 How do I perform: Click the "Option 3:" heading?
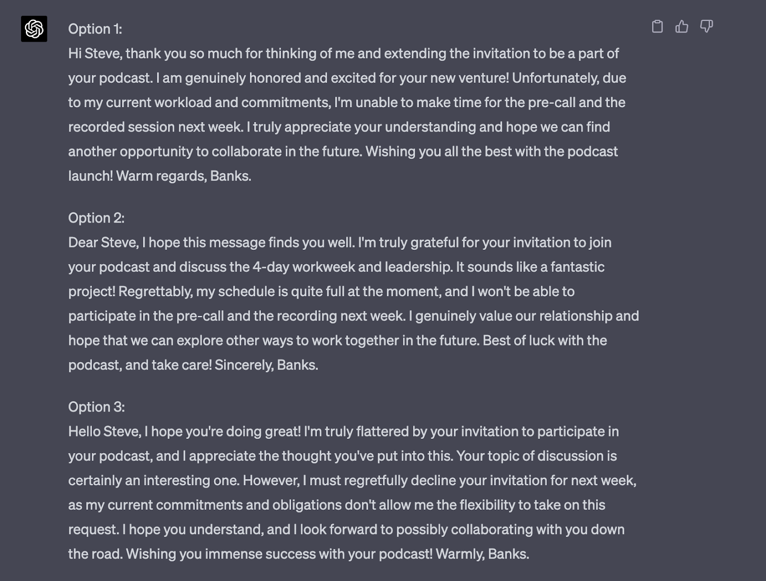point(96,407)
